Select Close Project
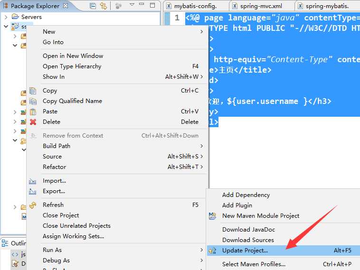 click(117, 215)
